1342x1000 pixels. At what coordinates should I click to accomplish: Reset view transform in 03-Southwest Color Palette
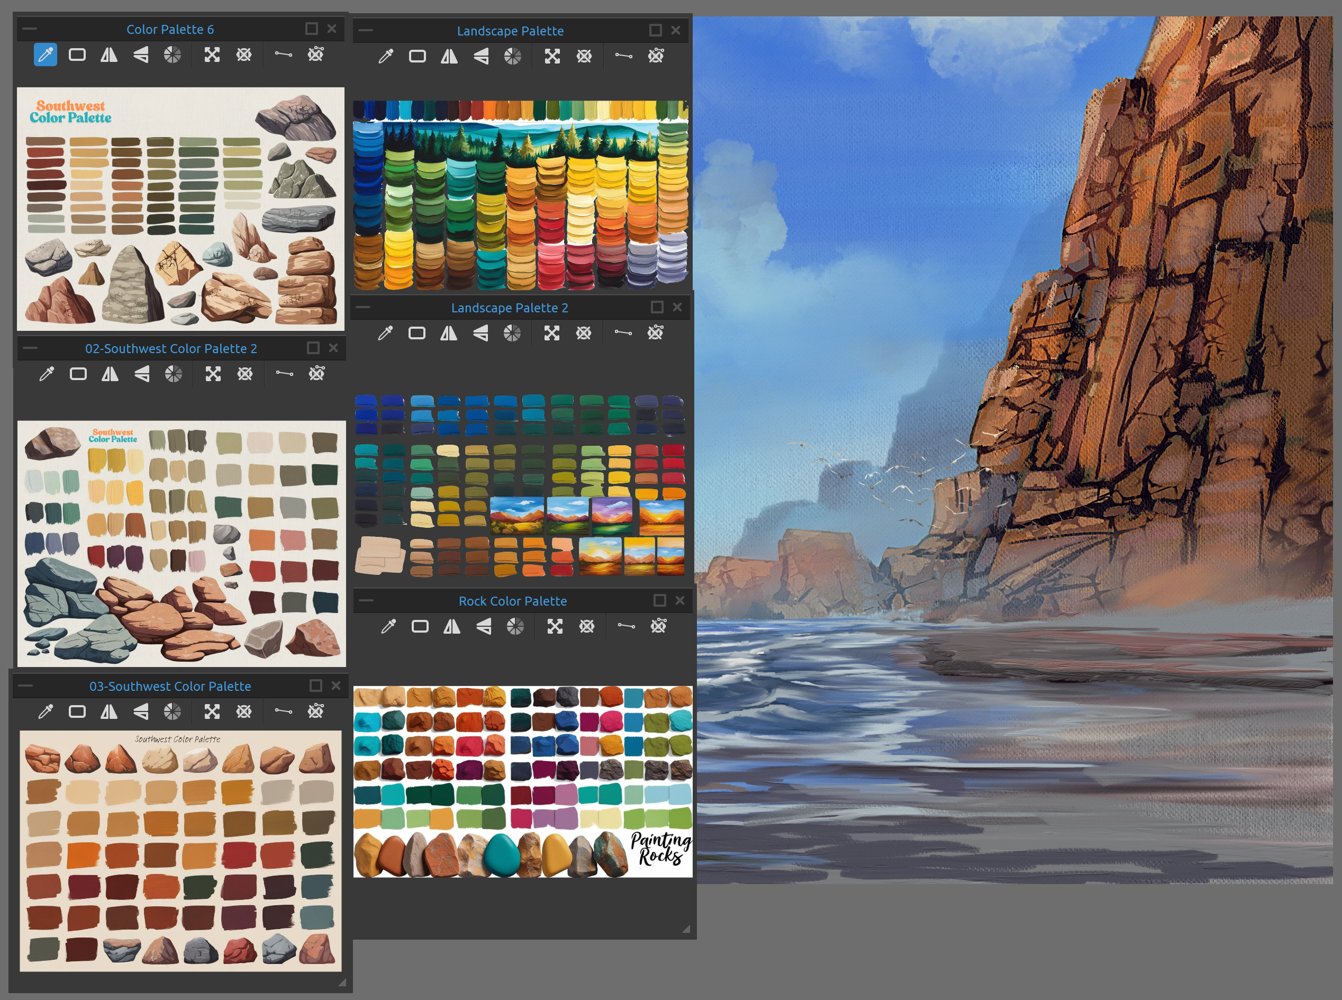pos(244,712)
